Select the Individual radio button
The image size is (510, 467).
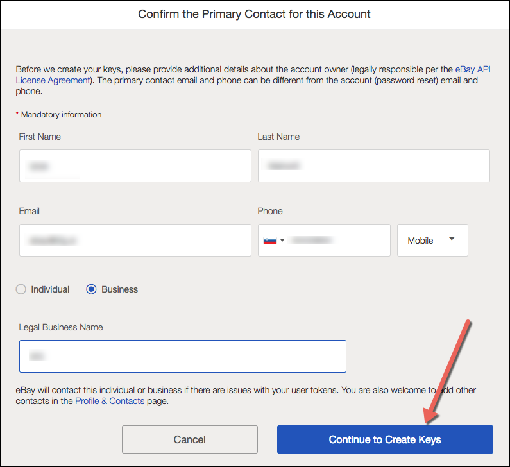point(21,289)
